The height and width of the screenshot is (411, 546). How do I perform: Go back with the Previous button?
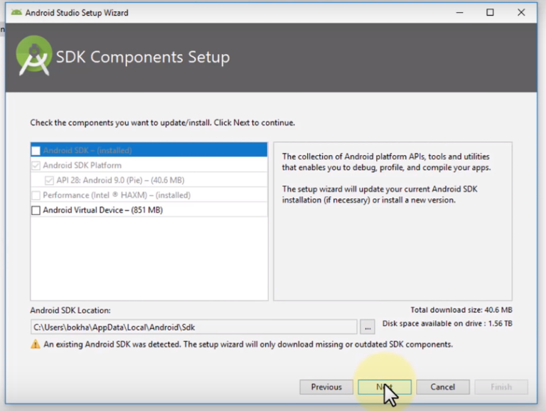click(x=326, y=387)
